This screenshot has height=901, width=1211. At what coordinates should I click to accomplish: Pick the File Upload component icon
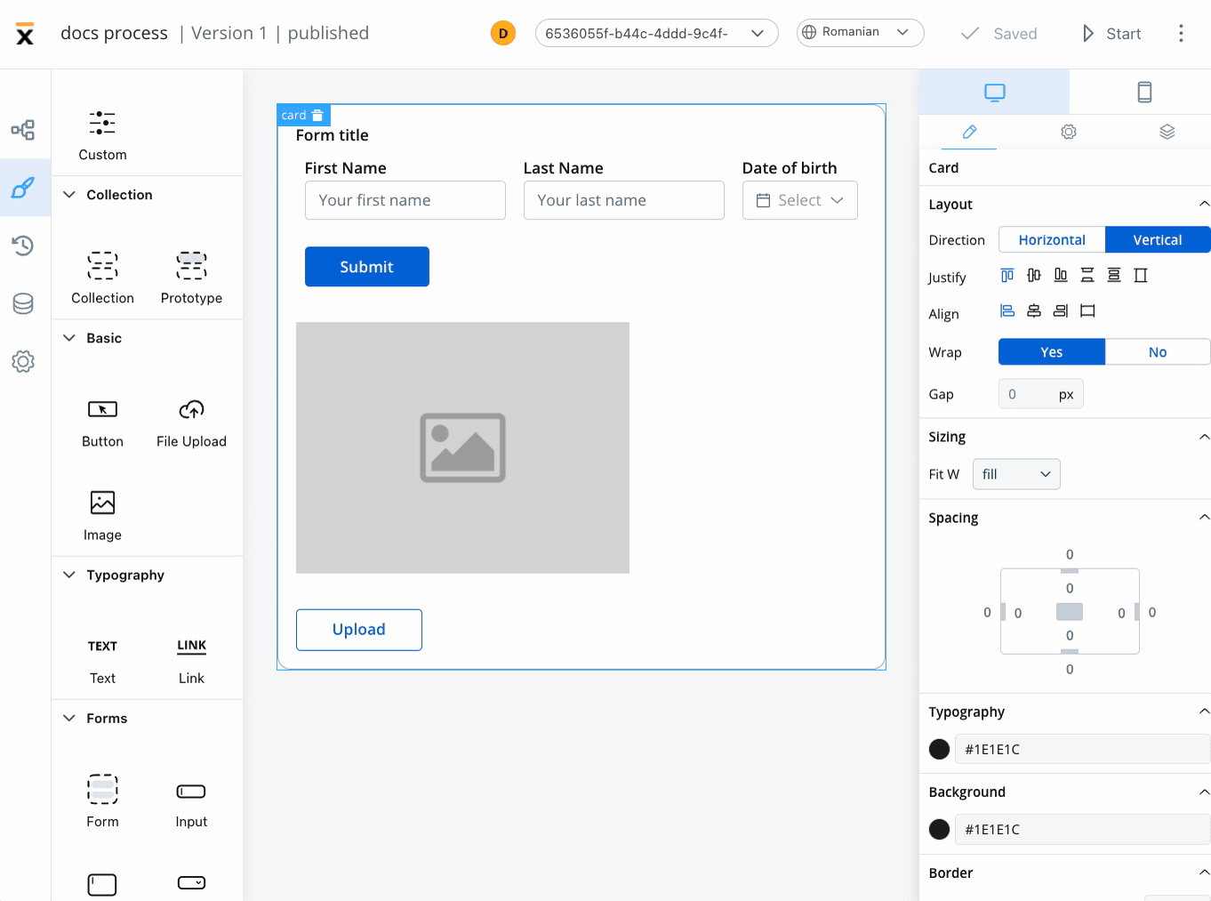pyautogui.click(x=191, y=409)
